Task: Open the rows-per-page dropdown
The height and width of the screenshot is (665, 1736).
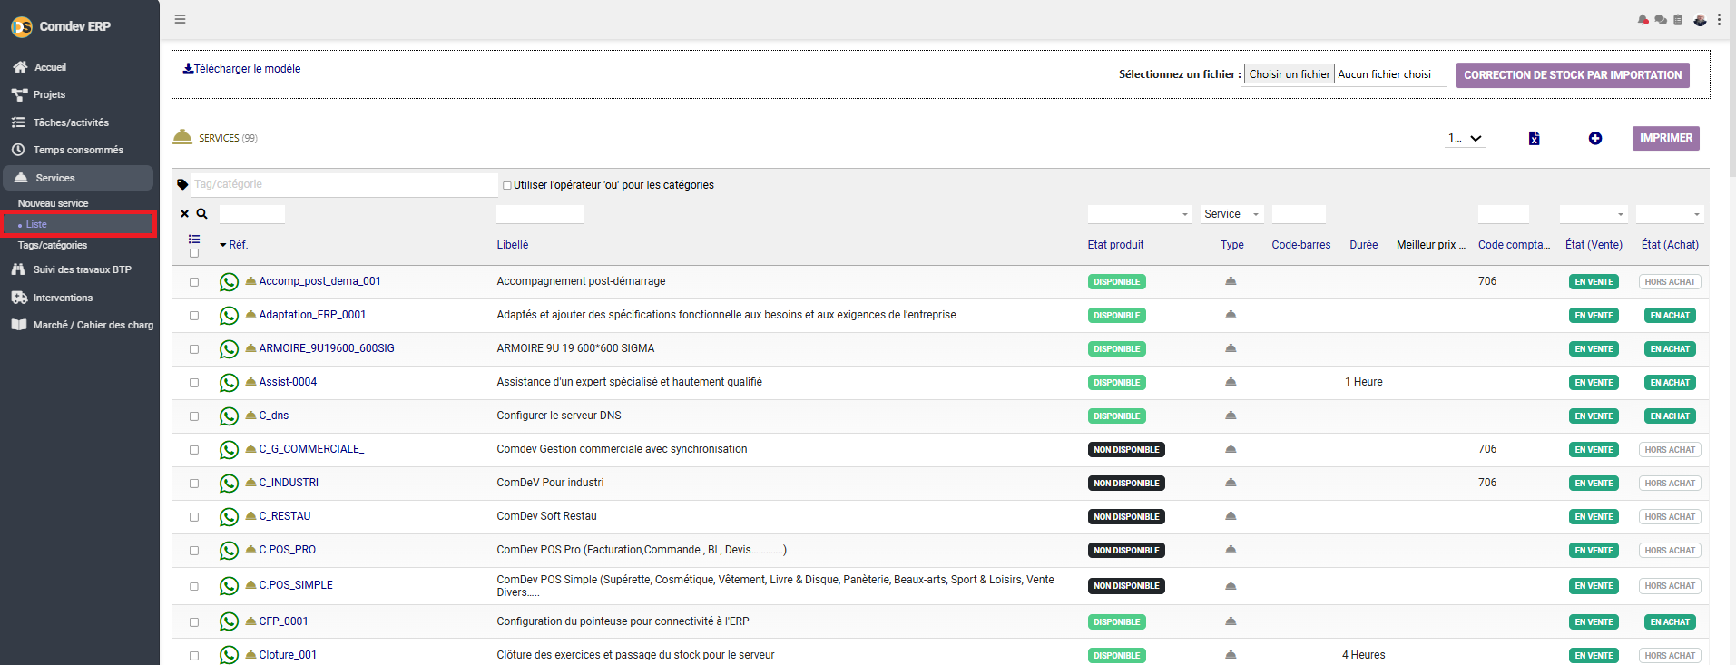Action: tap(1466, 138)
